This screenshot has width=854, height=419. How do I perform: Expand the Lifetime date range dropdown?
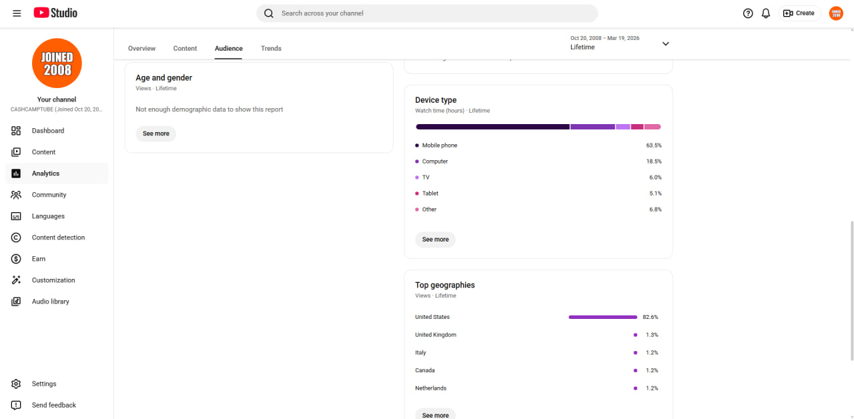[619, 43]
